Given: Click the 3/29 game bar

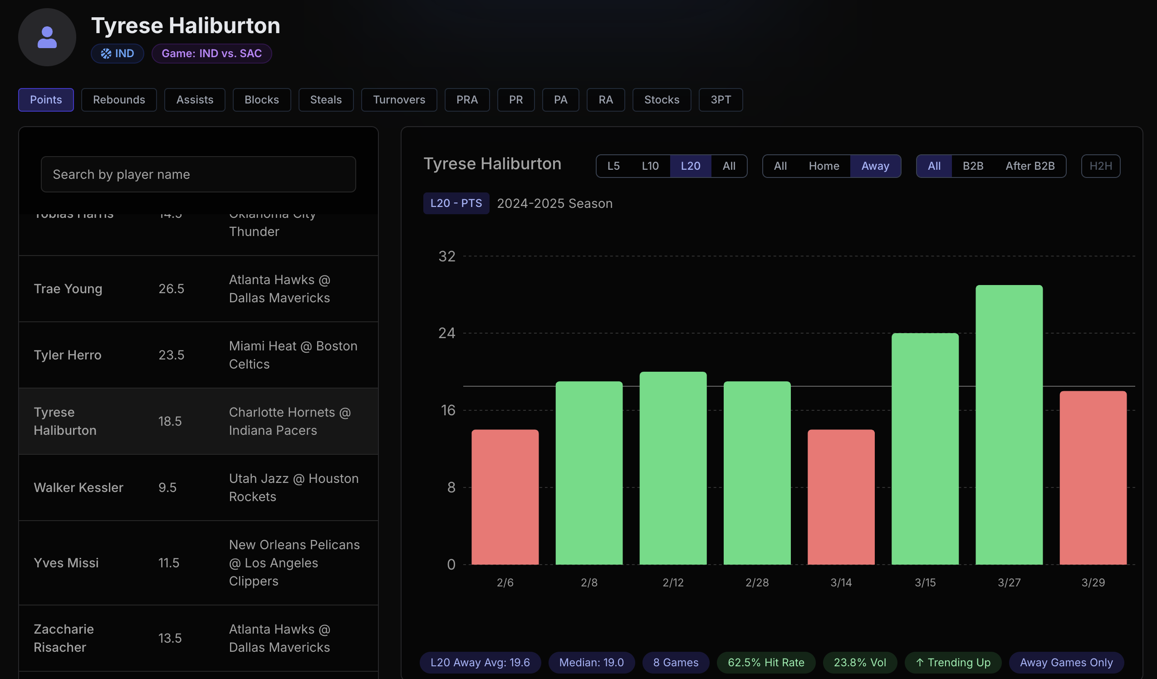Looking at the screenshot, I should coord(1093,478).
